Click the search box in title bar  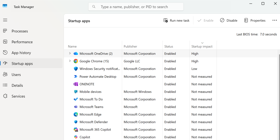136,7
